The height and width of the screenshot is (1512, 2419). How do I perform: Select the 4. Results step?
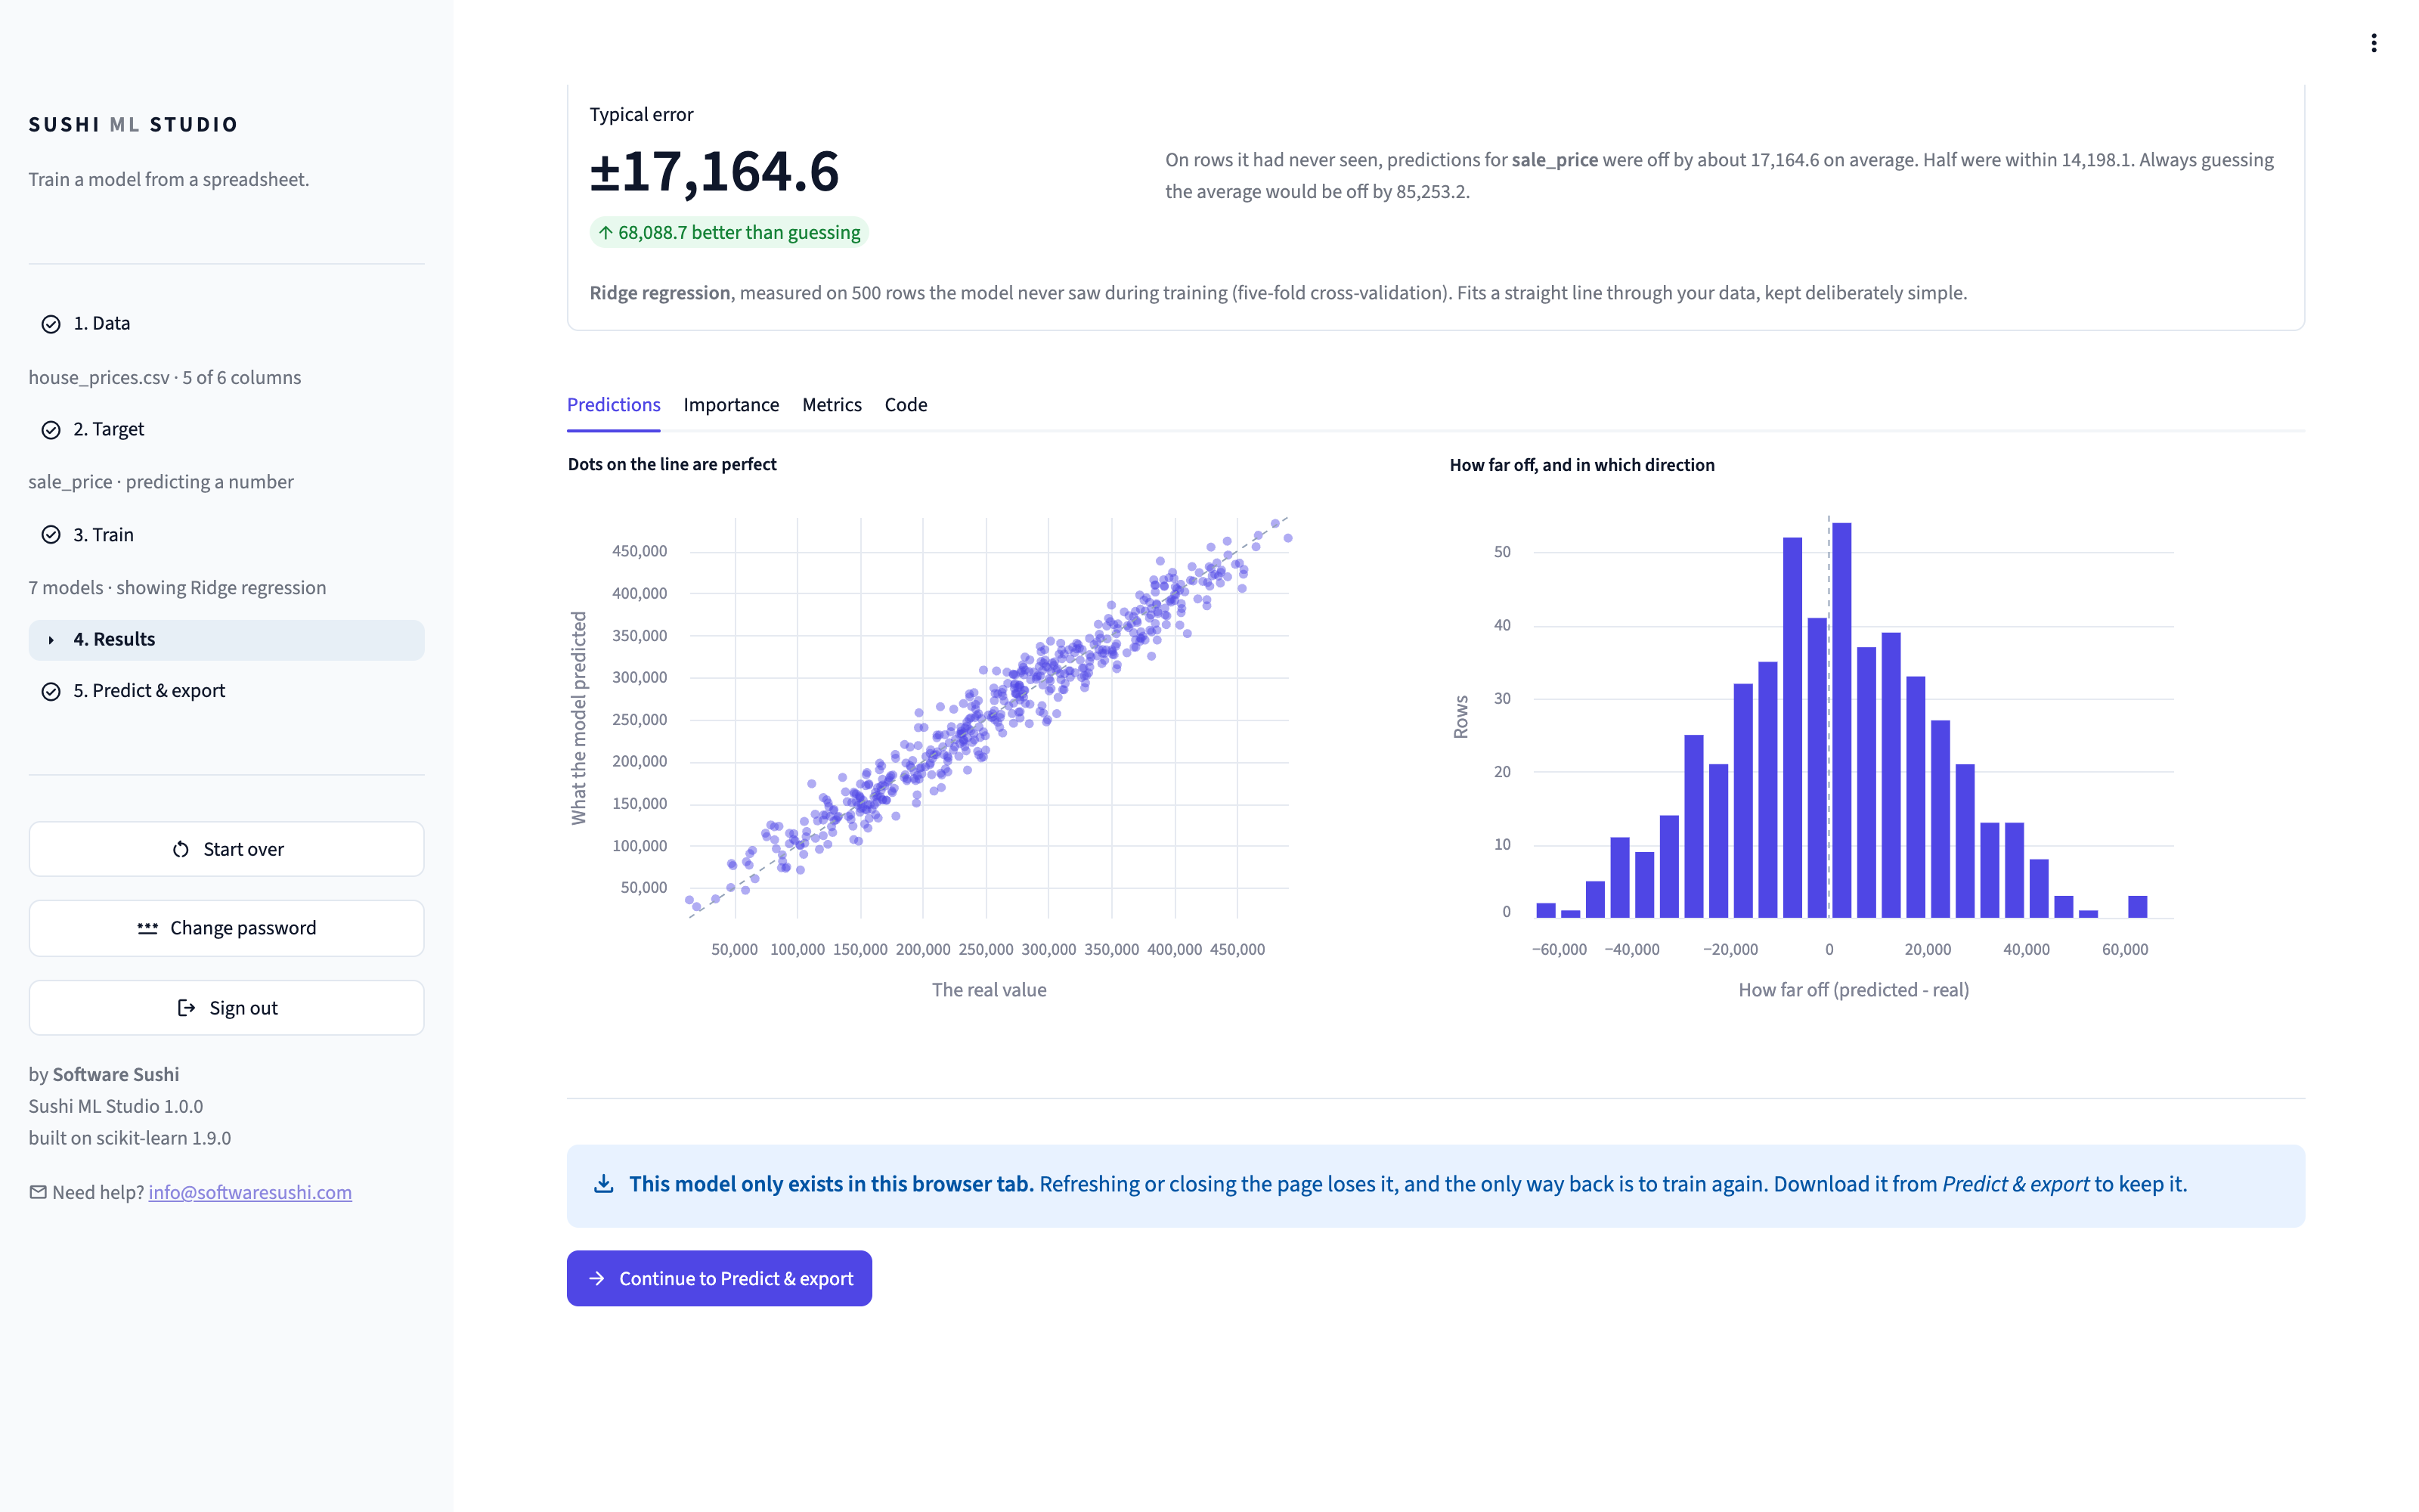pos(226,640)
